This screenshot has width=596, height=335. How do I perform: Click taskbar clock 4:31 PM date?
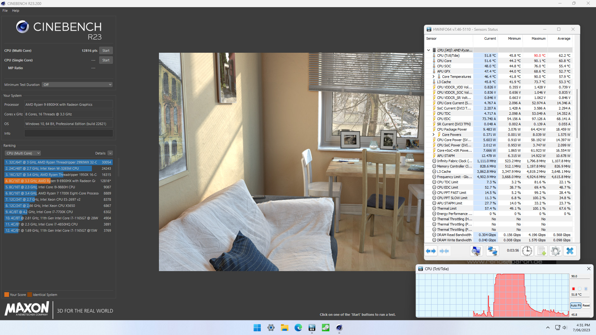coord(581,328)
